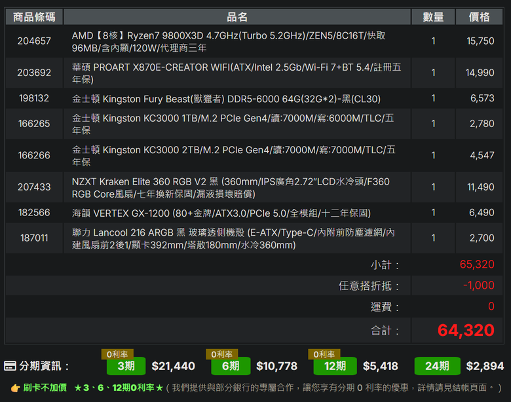This screenshot has width=511, height=402.
Task: Click the $21,440 installment amount
Action: [x=174, y=366]
